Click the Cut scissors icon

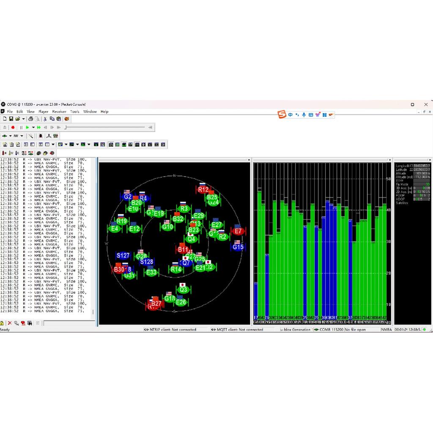(45, 119)
